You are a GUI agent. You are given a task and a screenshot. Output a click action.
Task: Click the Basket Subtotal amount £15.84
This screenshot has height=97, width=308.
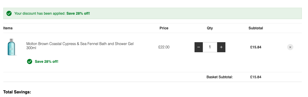(x=256, y=77)
